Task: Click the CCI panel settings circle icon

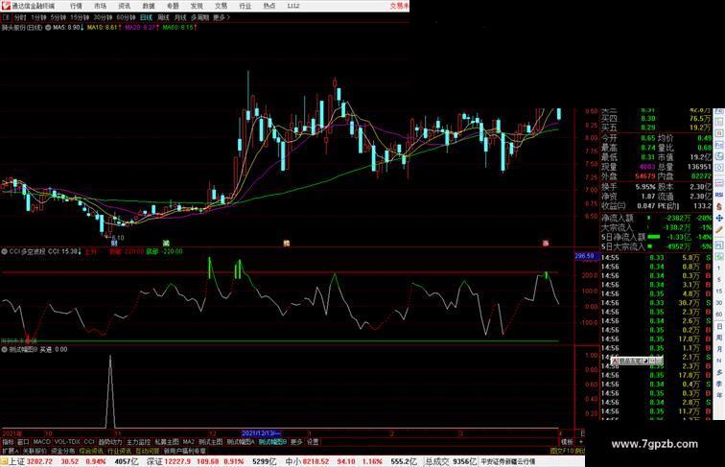Action: pos(4,252)
